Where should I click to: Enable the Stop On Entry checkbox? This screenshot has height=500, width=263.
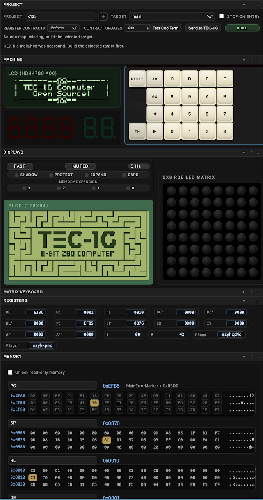222,16
